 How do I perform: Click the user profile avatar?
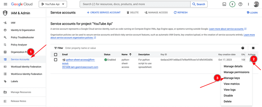[x=256, y=4]
